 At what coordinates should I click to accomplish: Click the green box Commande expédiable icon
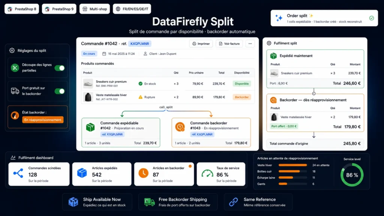[x=90, y=127]
